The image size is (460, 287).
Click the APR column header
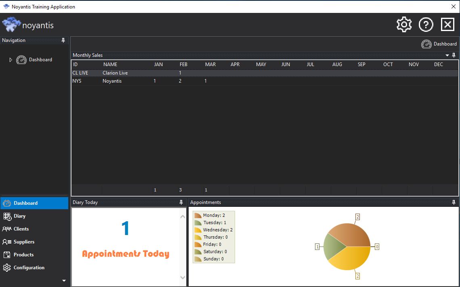(235, 64)
